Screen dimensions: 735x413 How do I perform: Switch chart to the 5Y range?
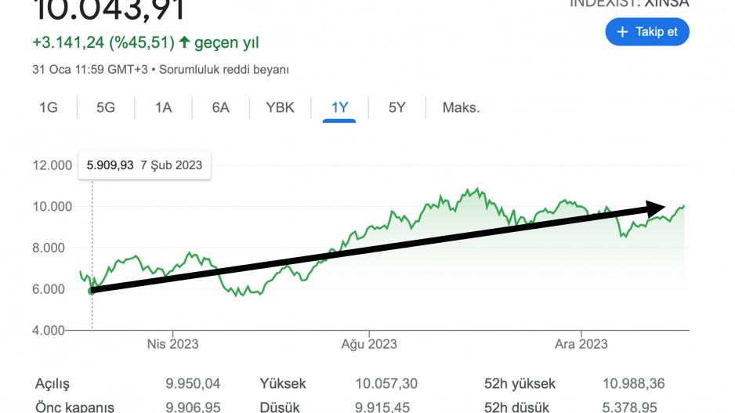(x=396, y=107)
